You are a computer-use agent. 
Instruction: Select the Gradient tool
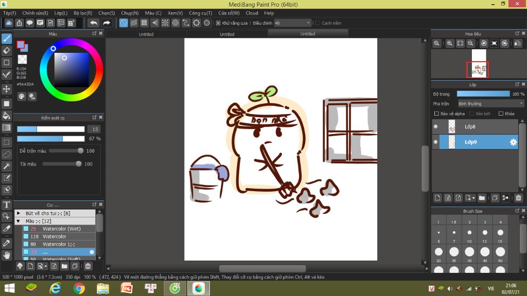click(x=7, y=127)
